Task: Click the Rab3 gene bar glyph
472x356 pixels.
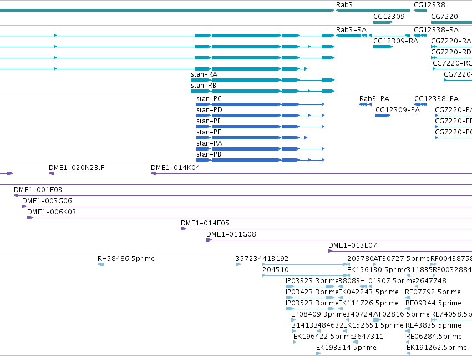Action: tap(373, 11)
